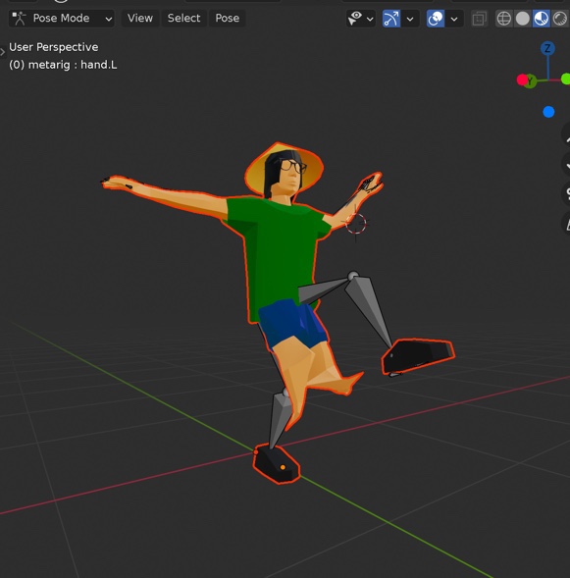Open the View menu
The image size is (570, 578).
coord(140,18)
